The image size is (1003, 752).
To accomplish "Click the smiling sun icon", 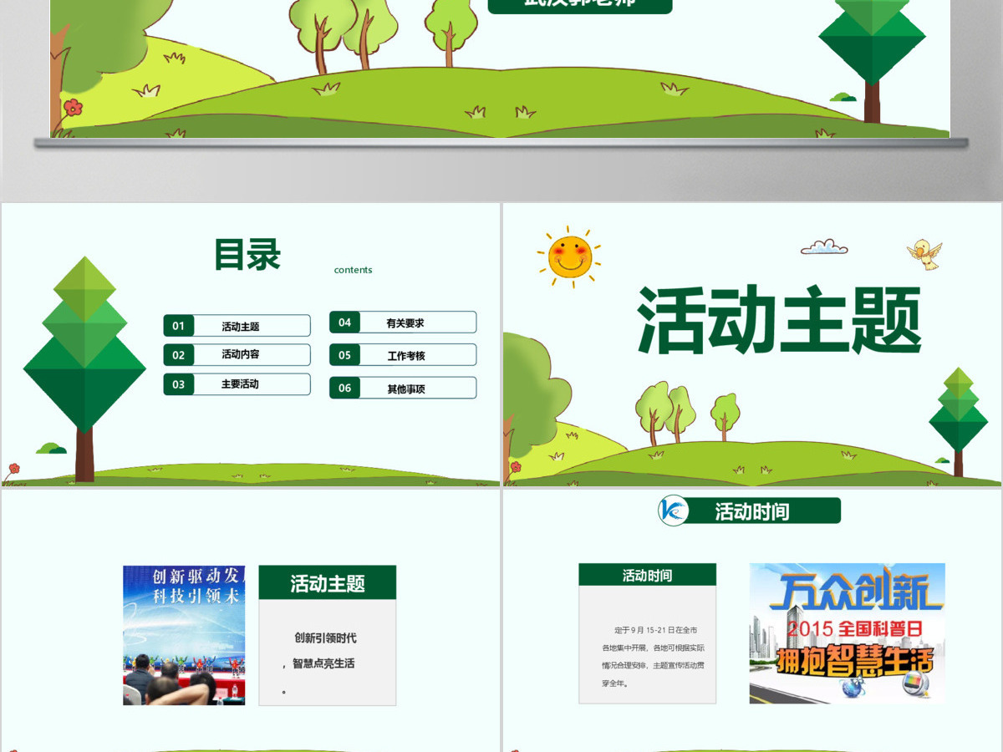I will point(570,257).
